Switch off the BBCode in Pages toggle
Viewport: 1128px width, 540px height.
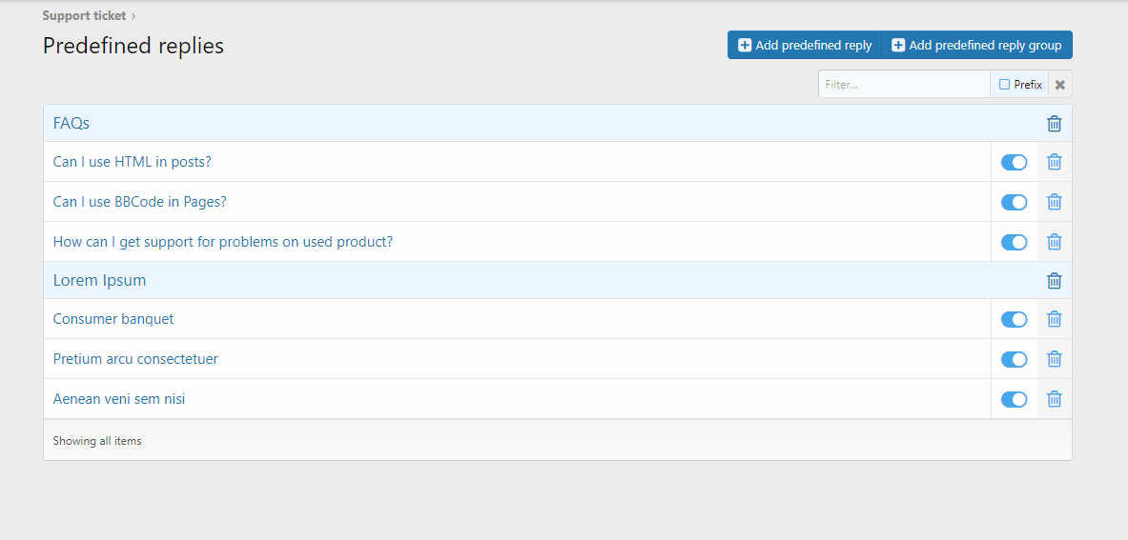[1014, 202]
